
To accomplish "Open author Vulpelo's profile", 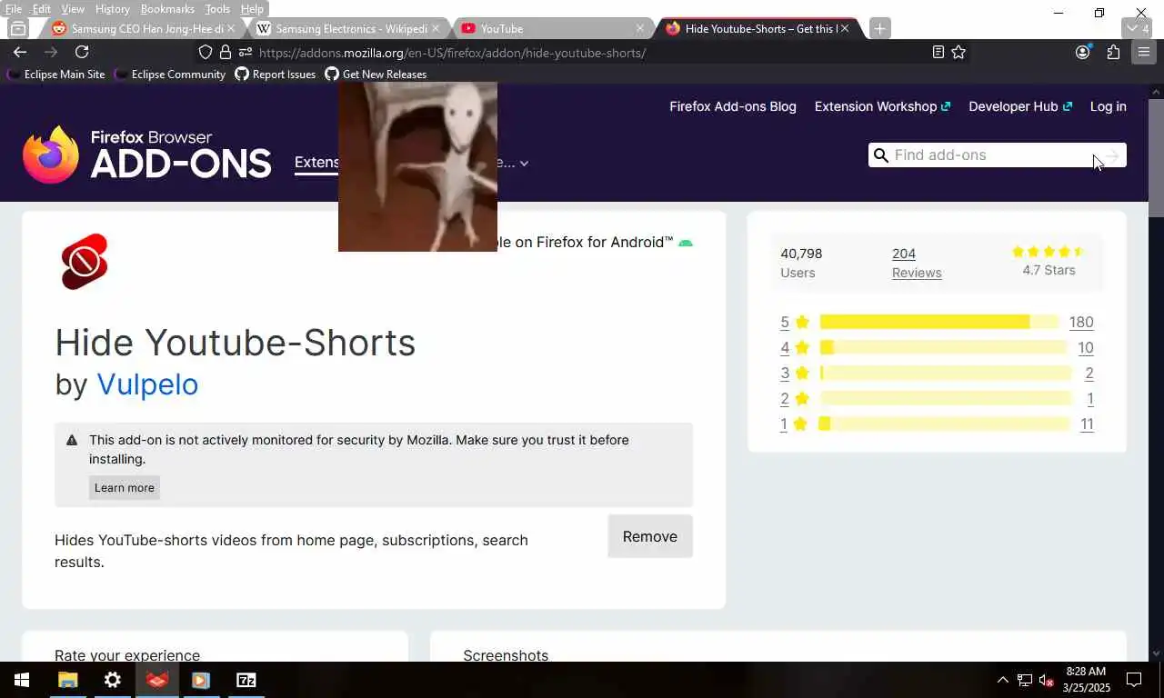I will 147,384.
